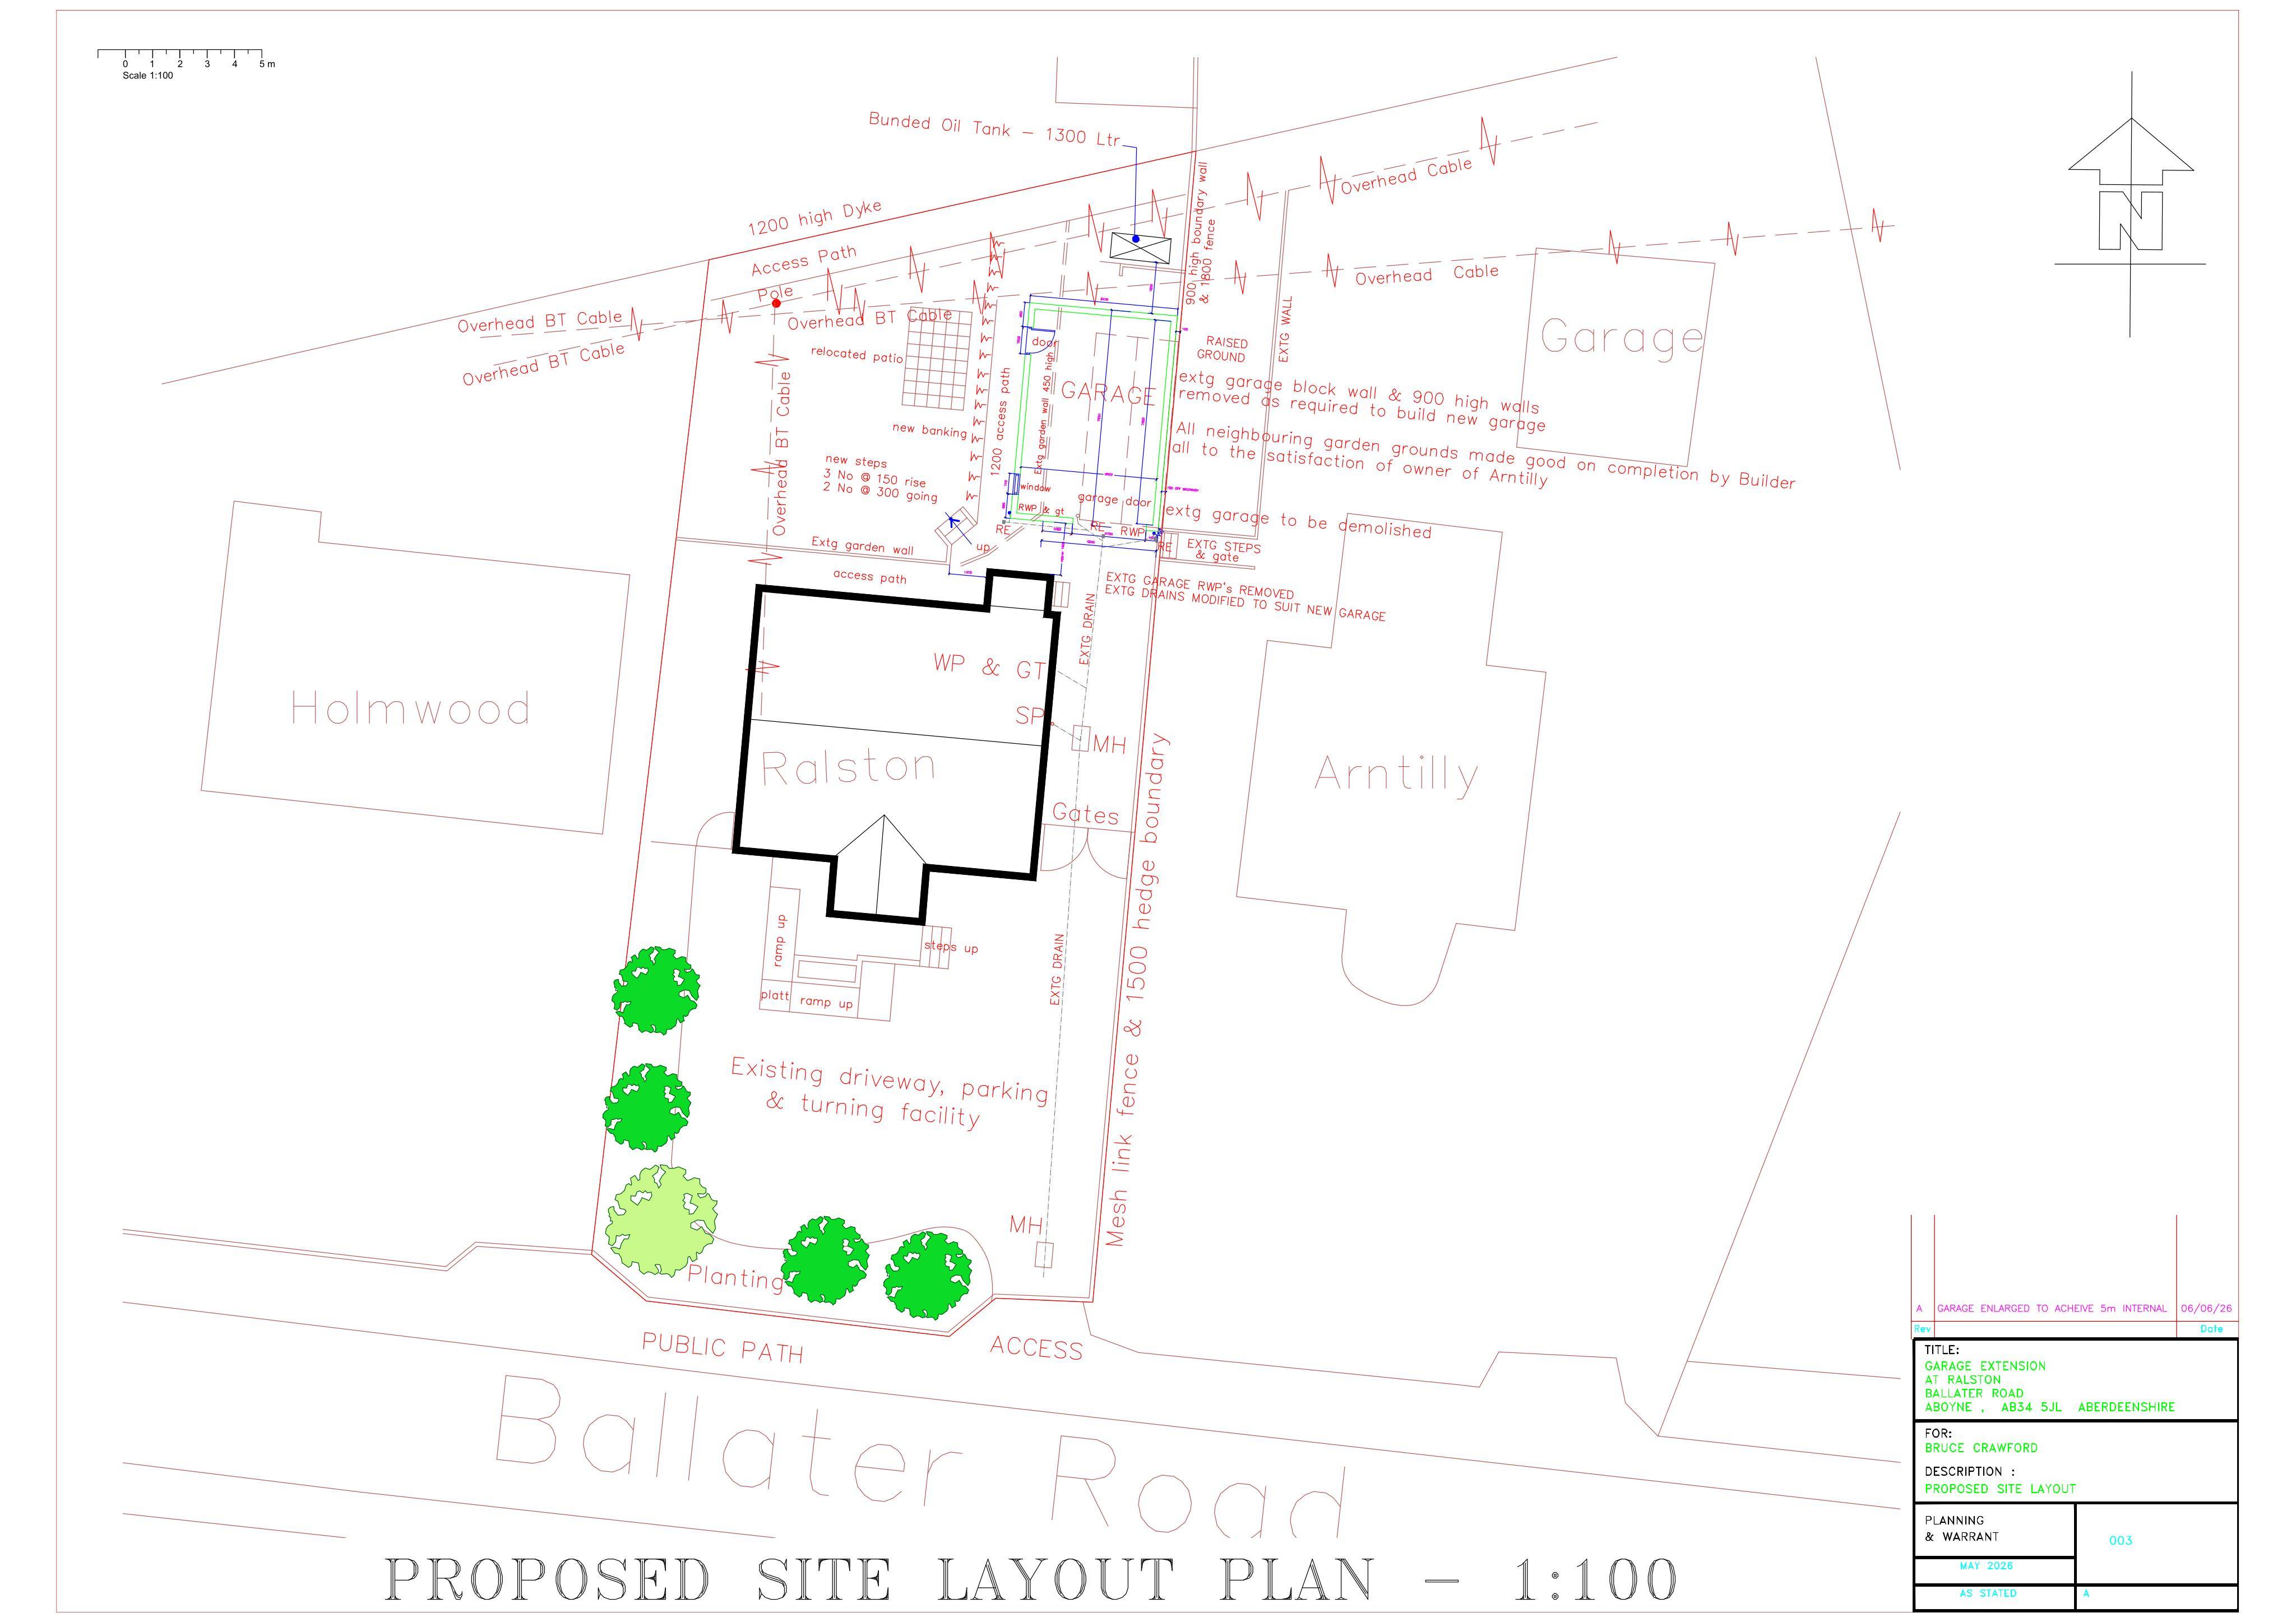Click the northeast 'Garage' building label
The image size is (2296, 1622).
1621,338
